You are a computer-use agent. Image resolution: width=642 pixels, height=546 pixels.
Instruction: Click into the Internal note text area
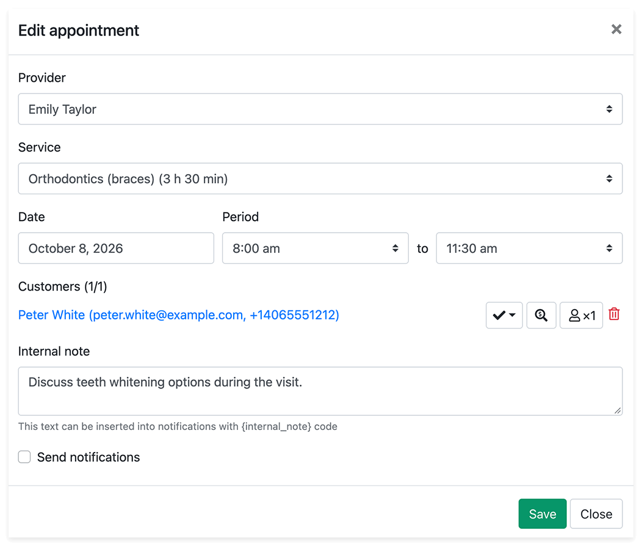point(320,391)
